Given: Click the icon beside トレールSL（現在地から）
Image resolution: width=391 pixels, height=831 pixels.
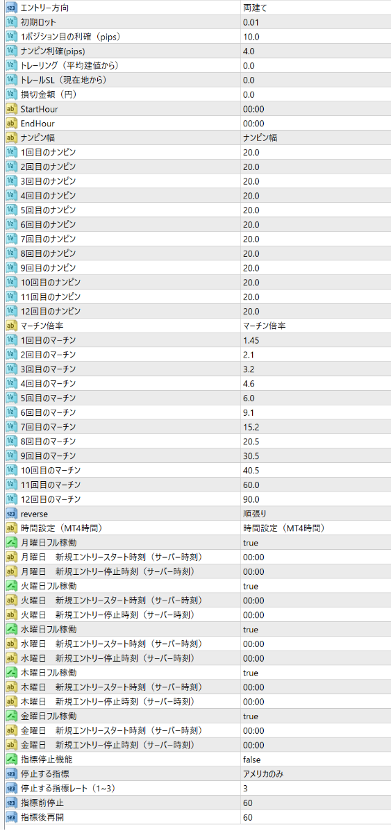Looking at the screenshot, I should (12, 80).
